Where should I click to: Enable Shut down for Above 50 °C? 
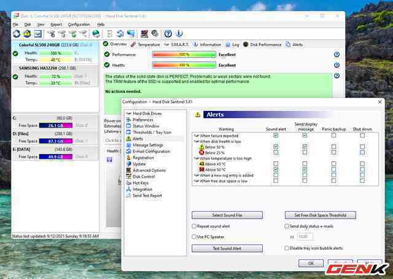click(x=362, y=169)
